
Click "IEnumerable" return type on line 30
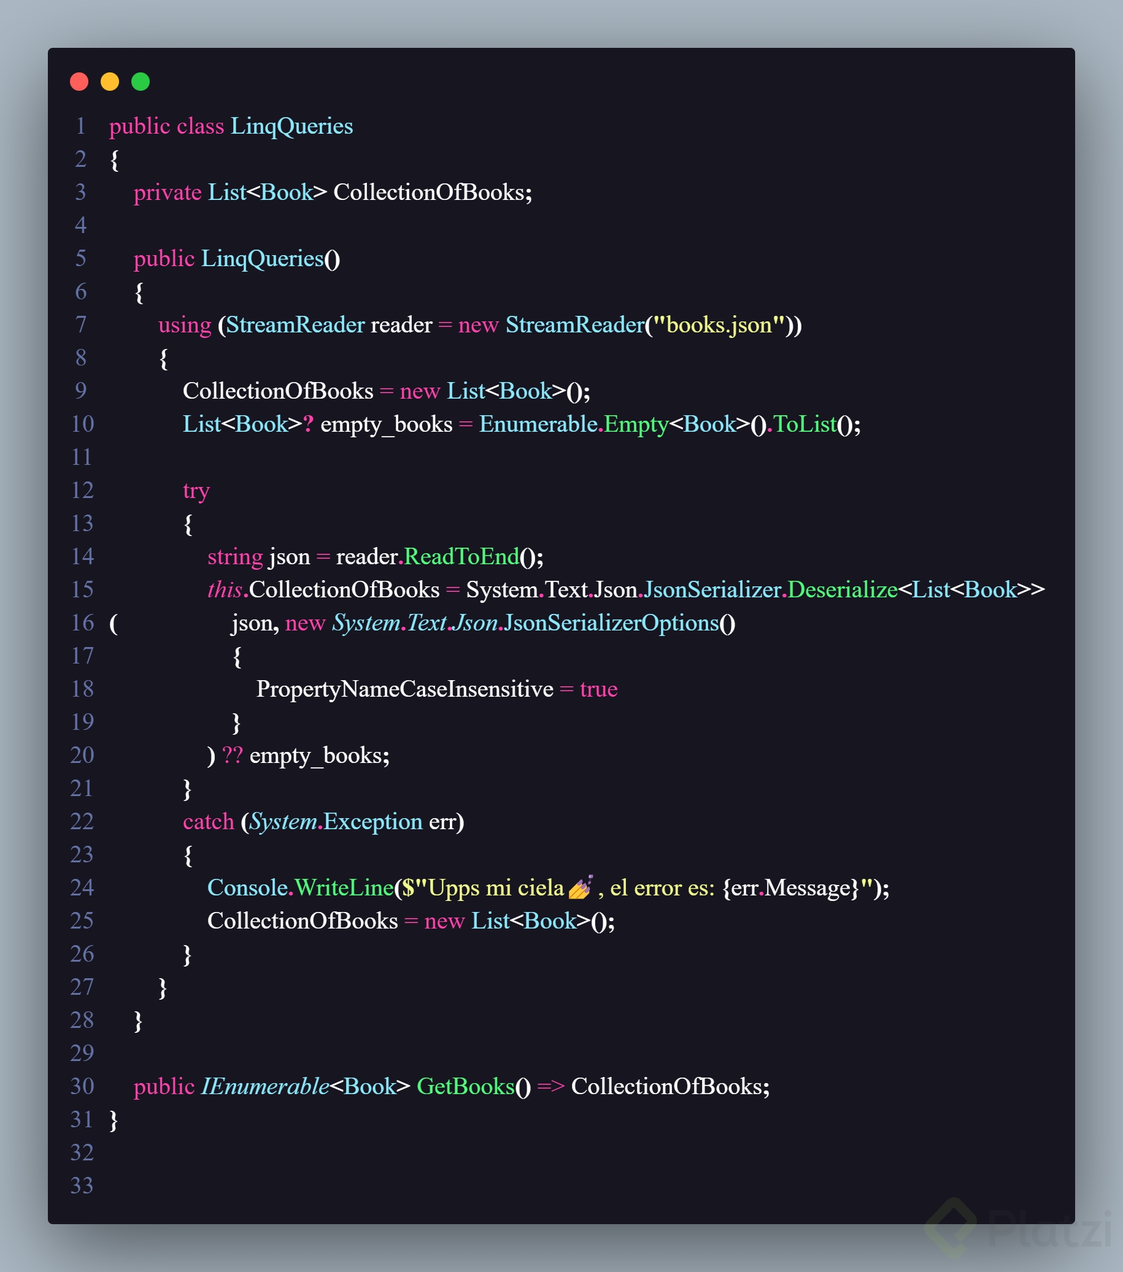pyautogui.click(x=264, y=1087)
